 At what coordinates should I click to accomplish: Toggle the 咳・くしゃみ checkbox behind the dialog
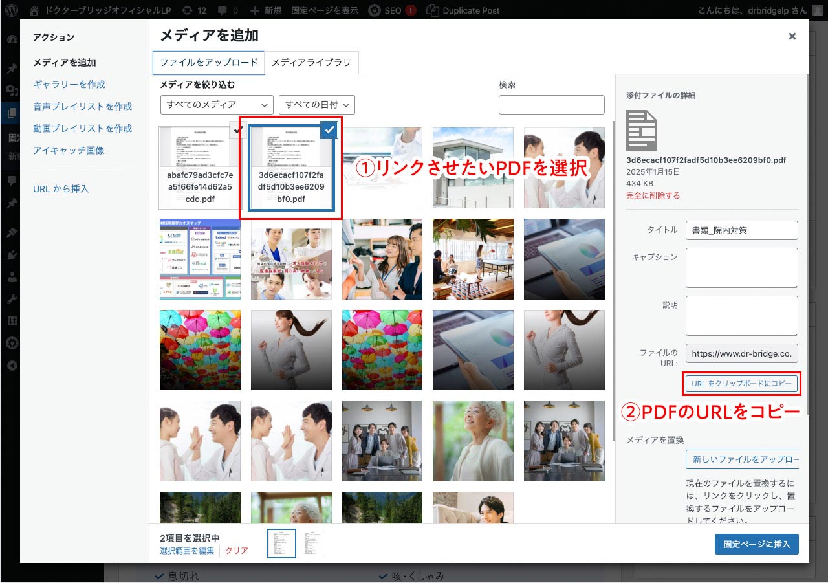pos(383,576)
